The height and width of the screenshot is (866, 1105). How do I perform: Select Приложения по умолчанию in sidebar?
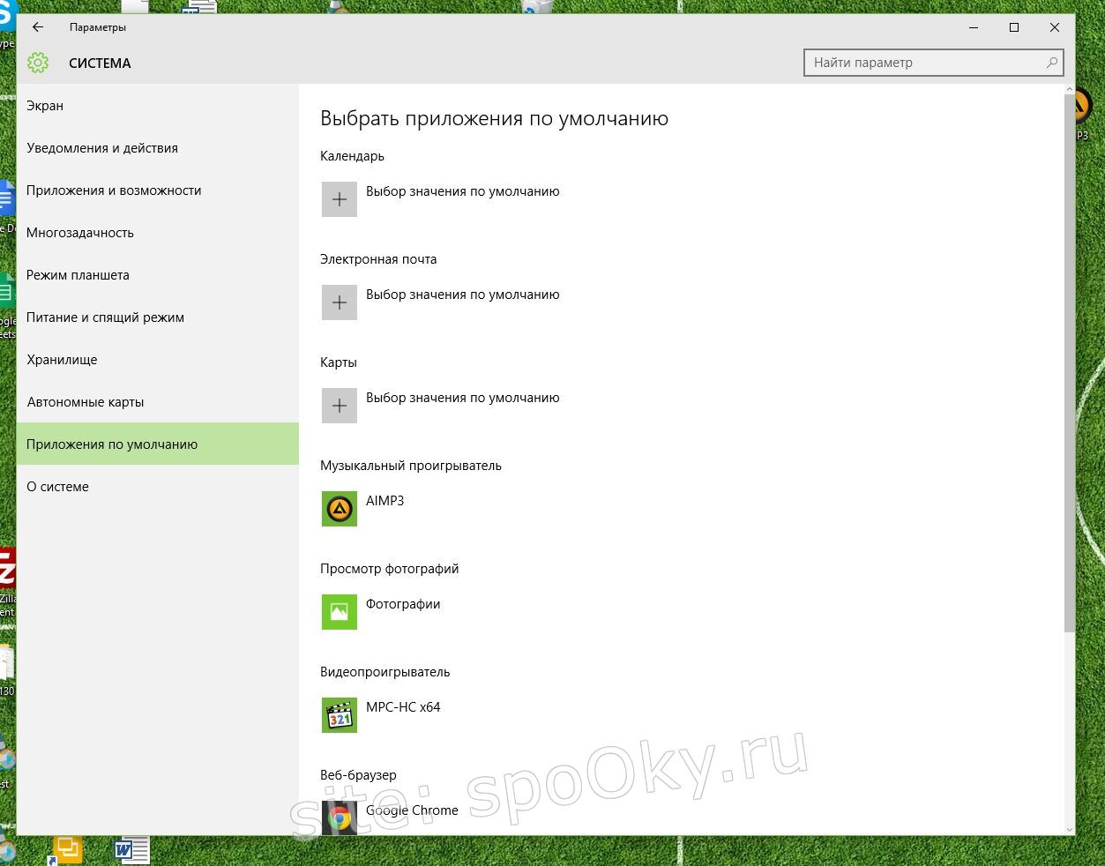[158, 444]
